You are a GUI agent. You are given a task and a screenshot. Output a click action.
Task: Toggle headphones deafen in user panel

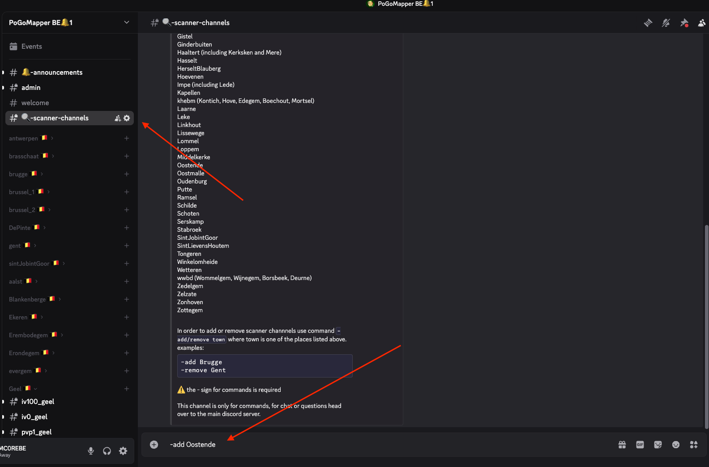107,451
